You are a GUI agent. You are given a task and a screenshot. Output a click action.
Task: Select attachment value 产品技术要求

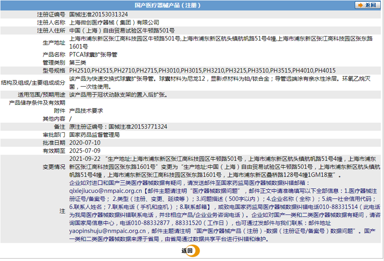point(86,111)
